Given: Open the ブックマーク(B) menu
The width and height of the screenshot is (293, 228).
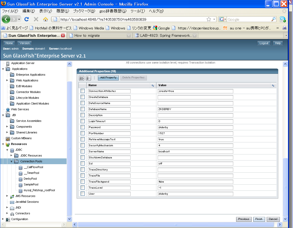Looking at the screenshot, I should click(84, 11).
